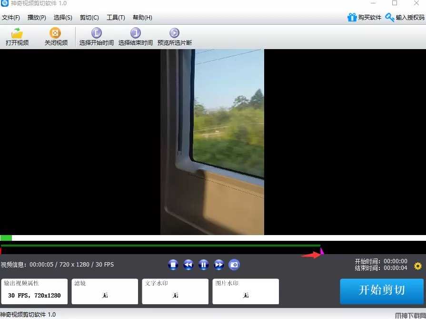Take a snapshot with camera icon
The width and height of the screenshot is (426, 319).
[x=234, y=265]
